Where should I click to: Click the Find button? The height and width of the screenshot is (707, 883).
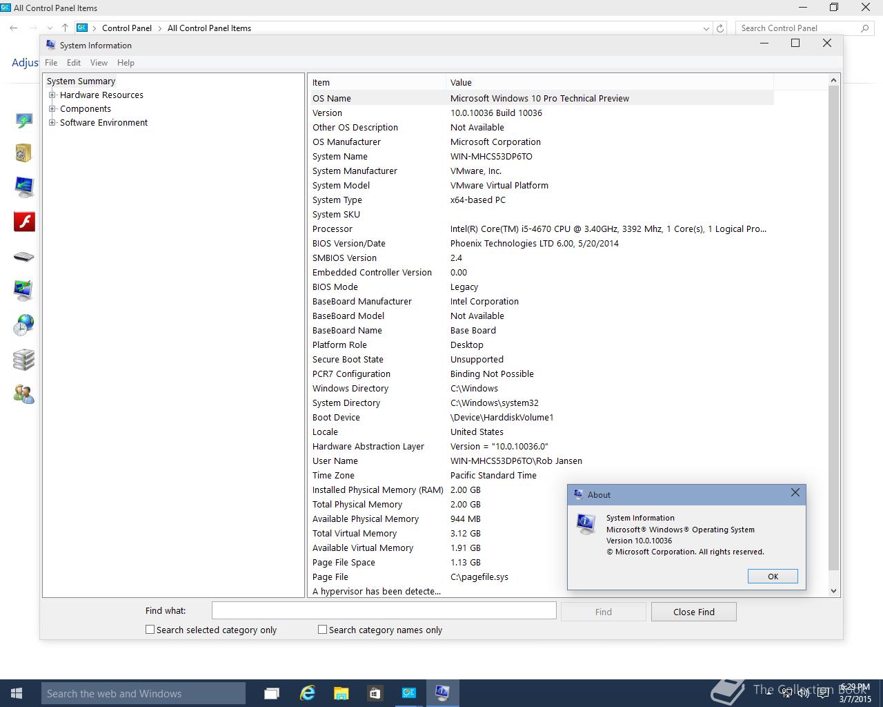pos(604,612)
